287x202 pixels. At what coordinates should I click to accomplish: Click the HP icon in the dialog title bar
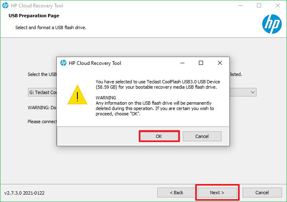(63, 63)
